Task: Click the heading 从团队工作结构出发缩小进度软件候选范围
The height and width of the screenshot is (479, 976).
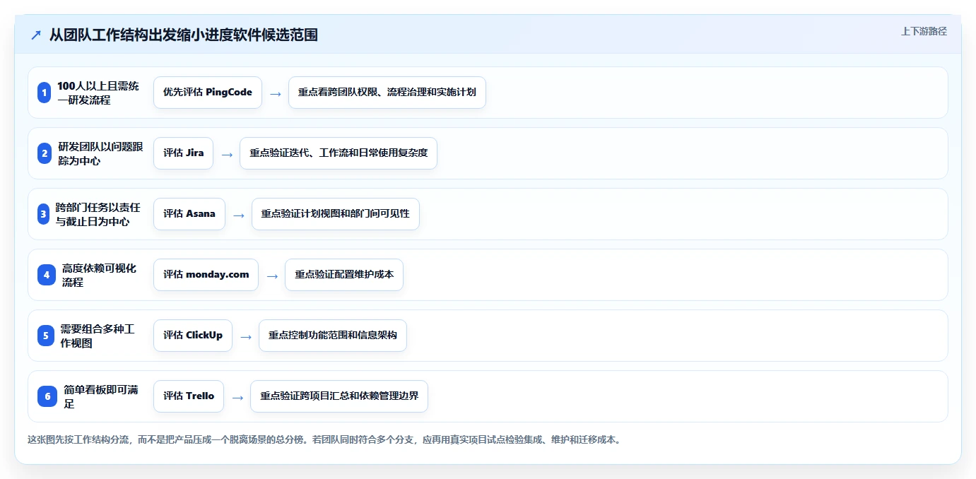Action: [x=183, y=35]
